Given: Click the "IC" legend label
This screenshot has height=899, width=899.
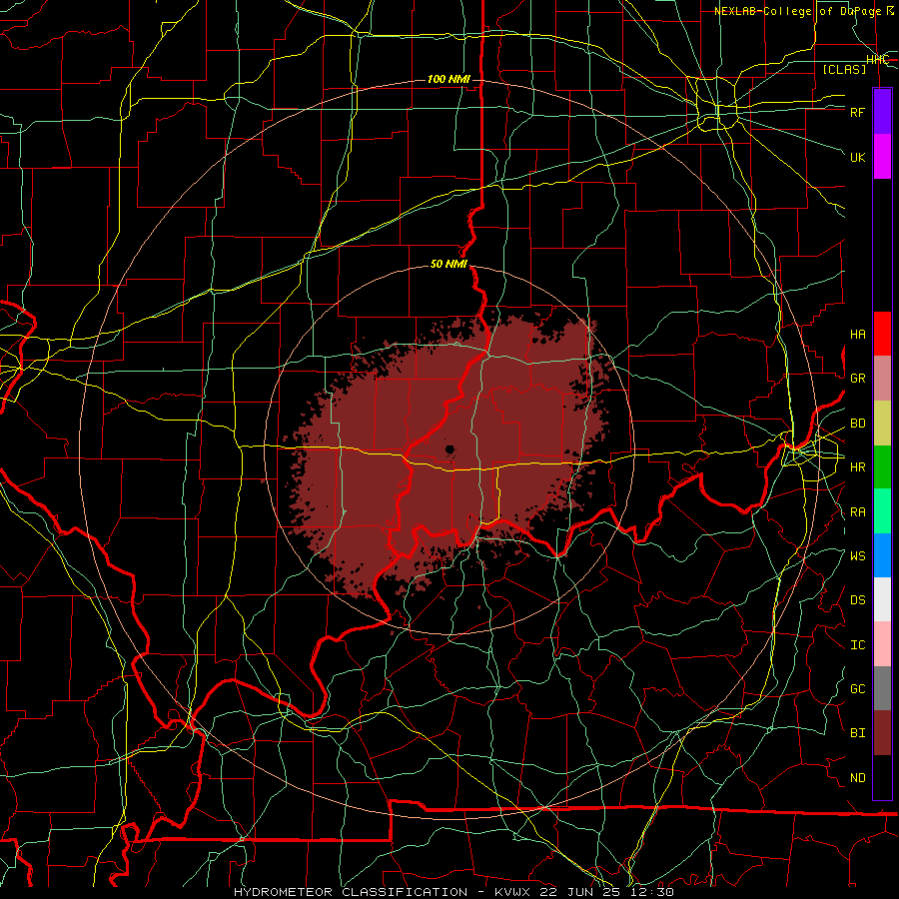Looking at the screenshot, I should [x=857, y=645].
